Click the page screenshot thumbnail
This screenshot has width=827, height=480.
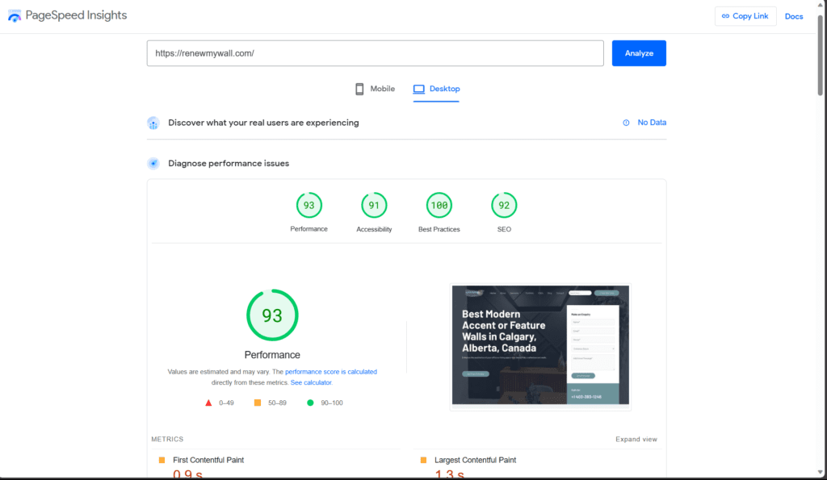540,345
